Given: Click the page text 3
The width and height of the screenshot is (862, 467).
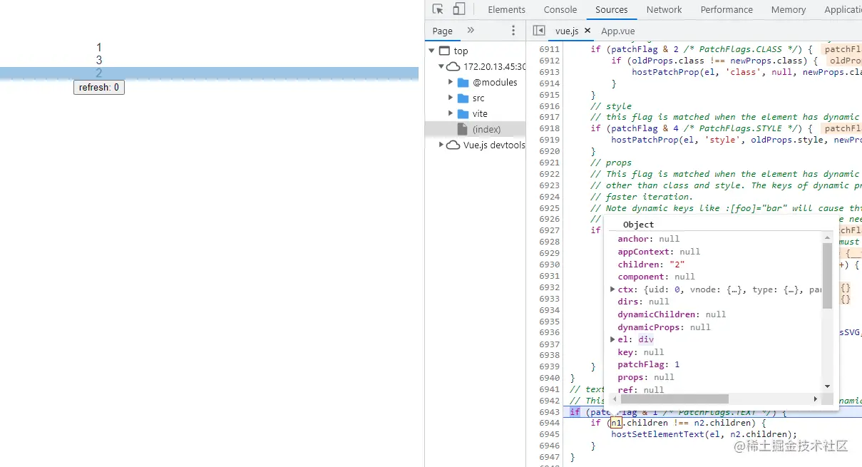Looking at the screenshot, I should [99, 61].
